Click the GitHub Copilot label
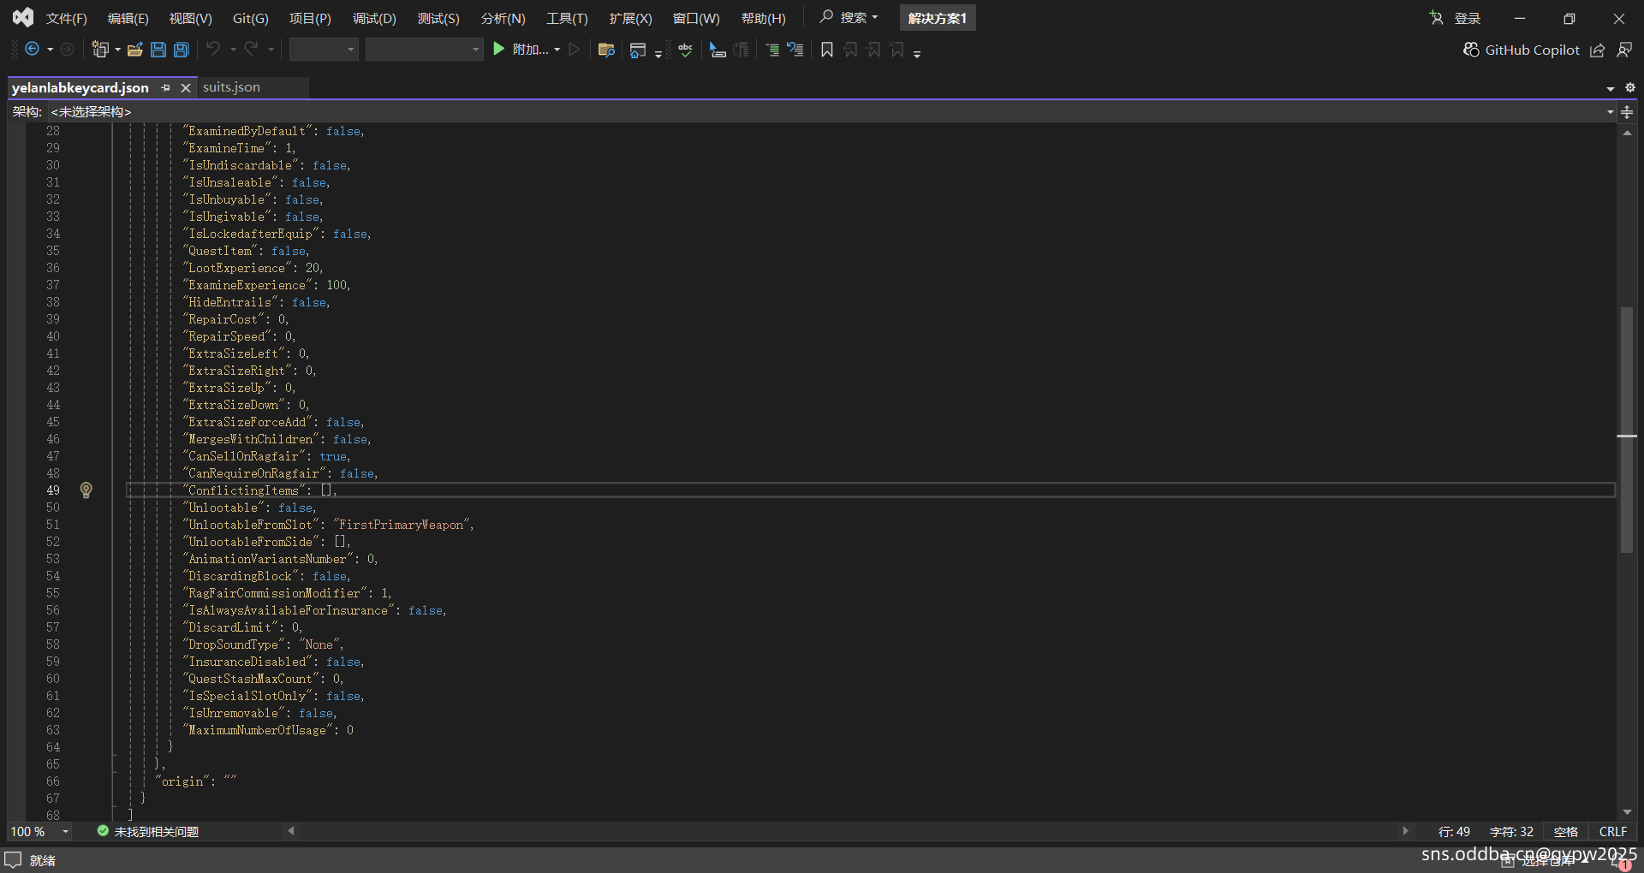This screenshot has height=873, width=1644. (1532, 50)
